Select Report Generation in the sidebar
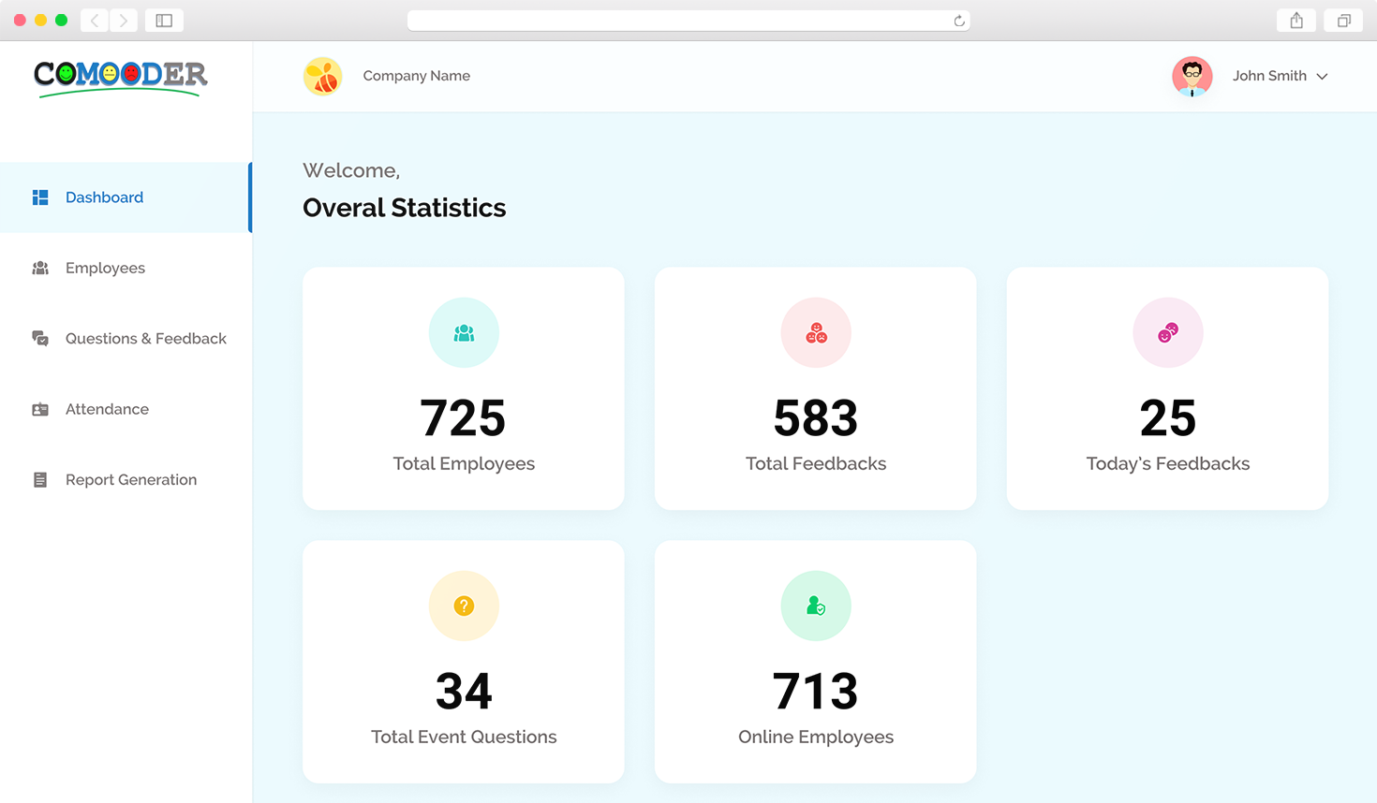 click(x=131, y=480)
